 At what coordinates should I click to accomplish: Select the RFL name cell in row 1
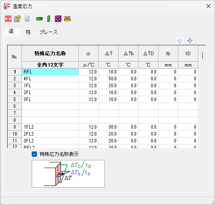coord(50,72)
